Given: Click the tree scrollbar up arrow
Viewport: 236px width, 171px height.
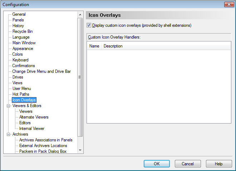Looking at the screenshot, I should click(x=80, y=15).
